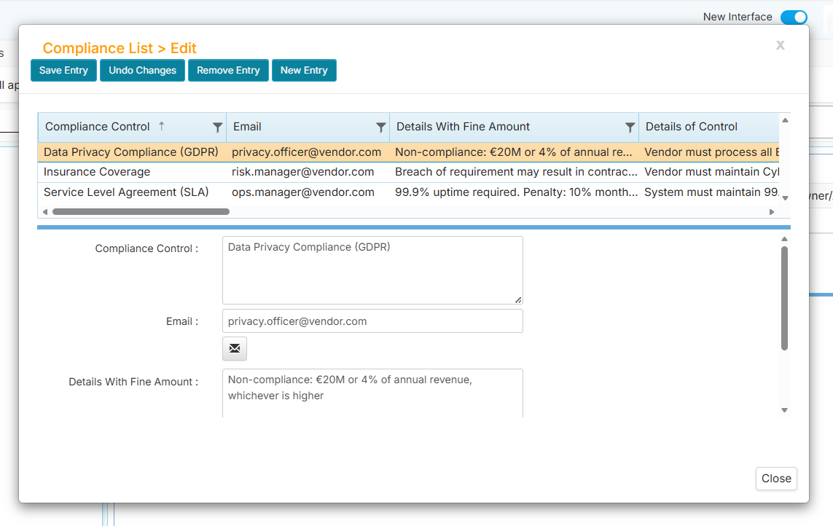
Task: Click the Details of Control column header
Action: (x=692, y=127)
